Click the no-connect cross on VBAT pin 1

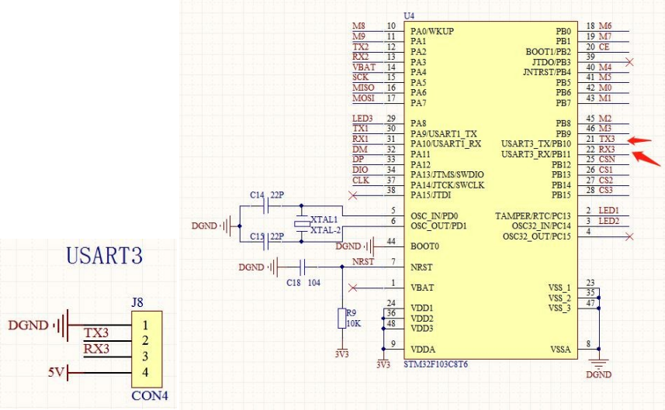click(352, 288)
